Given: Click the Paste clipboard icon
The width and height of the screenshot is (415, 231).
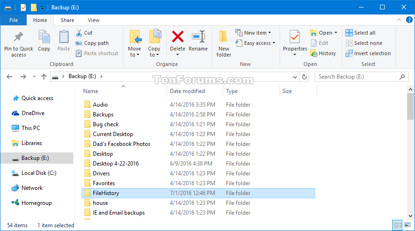Looking at the screenshot, I should 63,41.
